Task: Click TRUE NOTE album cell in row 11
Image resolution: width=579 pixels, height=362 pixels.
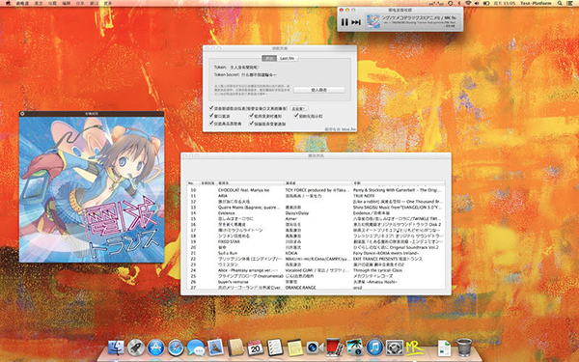Action: 364,196
